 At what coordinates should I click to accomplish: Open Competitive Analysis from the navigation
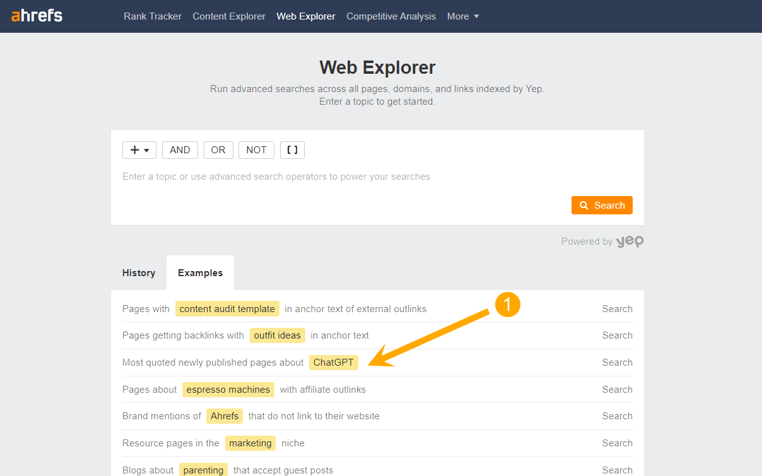pos(390,16)
